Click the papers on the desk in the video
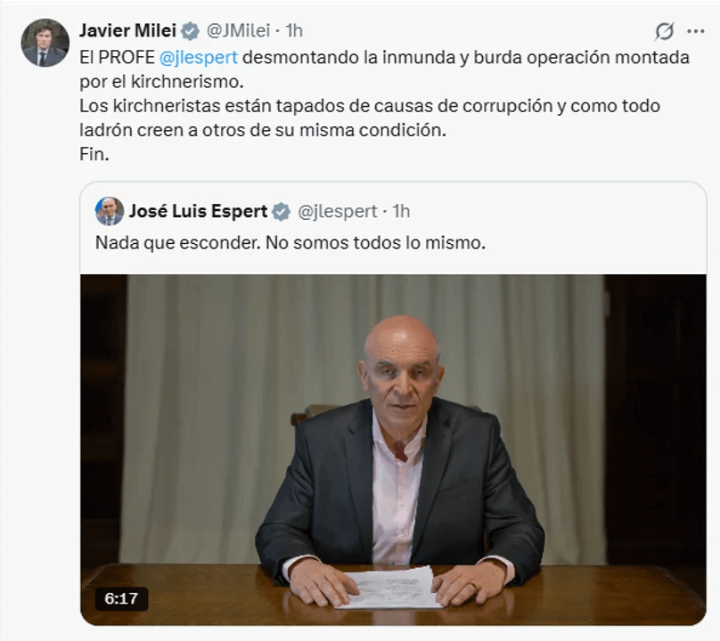 pyautogui.click(x=389, y=588)
